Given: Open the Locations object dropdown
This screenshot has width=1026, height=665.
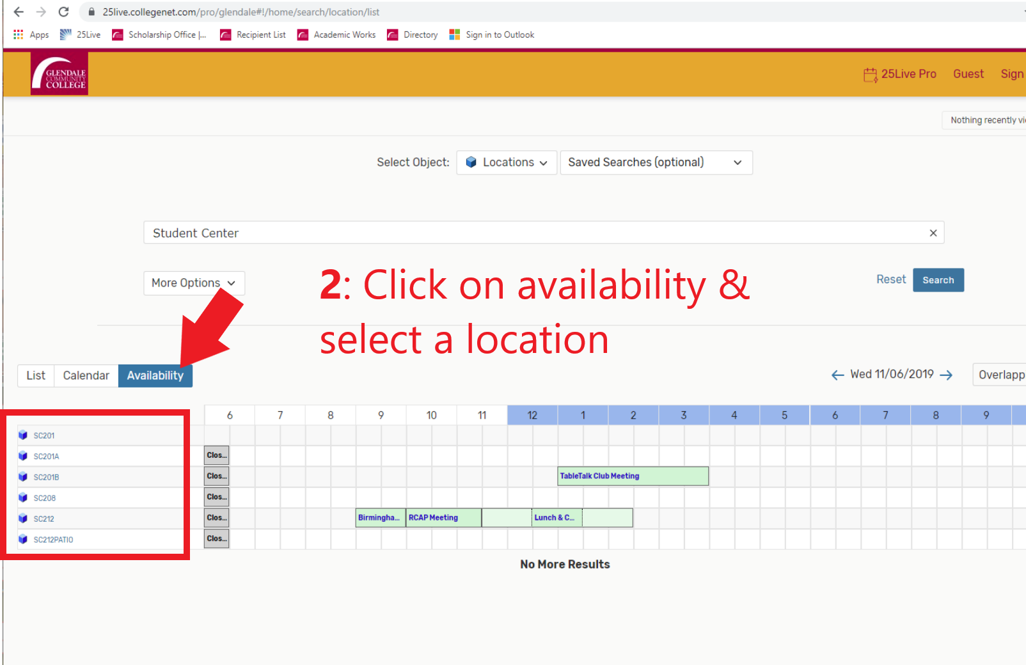Looking at the screenshot, I should 507,162.
